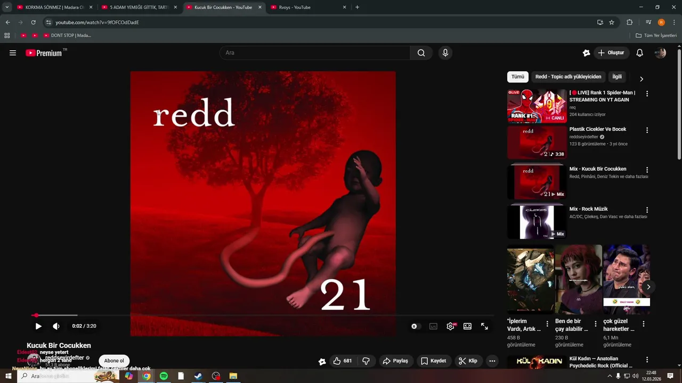Enter fullscreen mode
This screenshot has width=682, height=383.
click(x=484, y=326)
